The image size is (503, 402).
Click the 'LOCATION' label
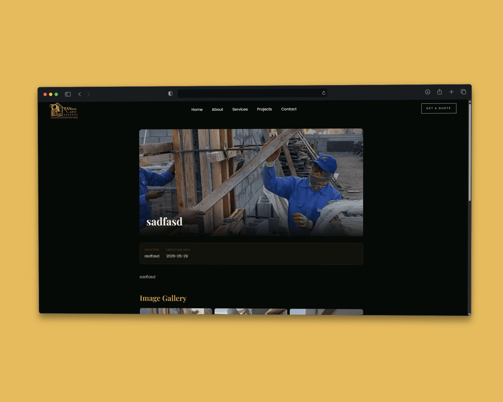tap(151, 250)
